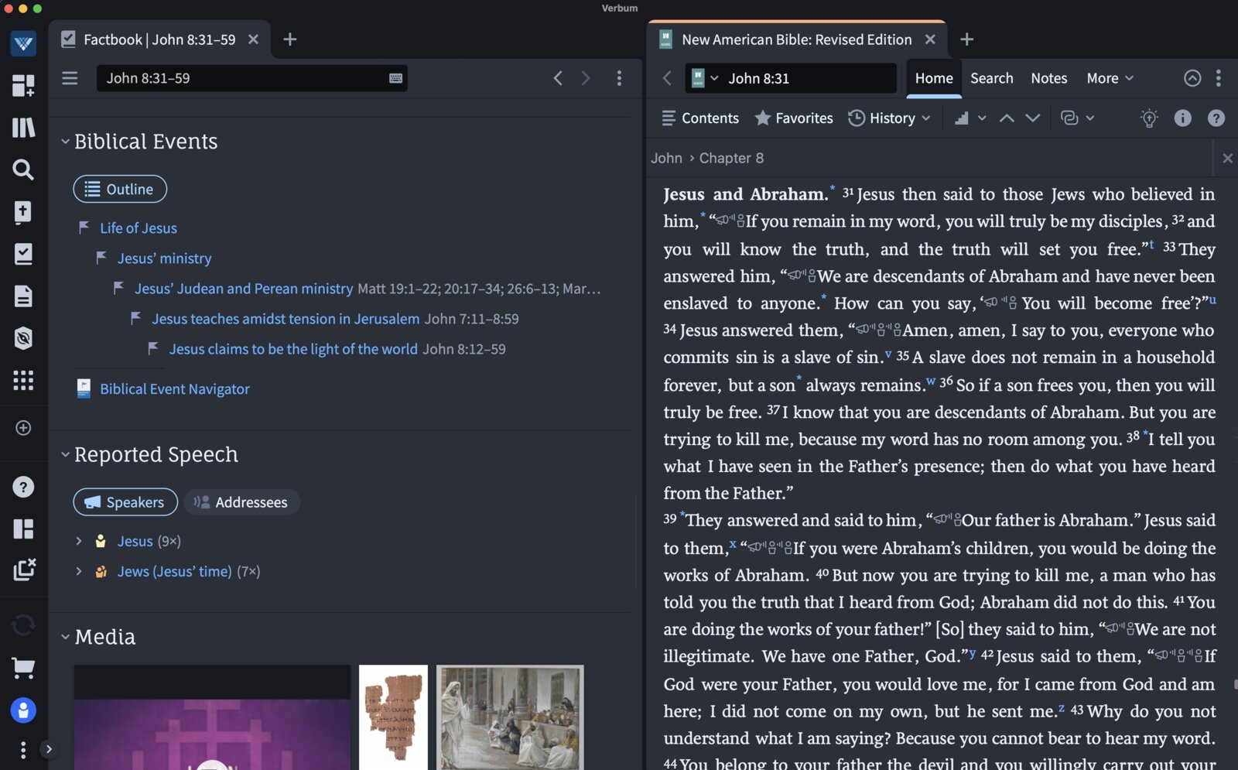Open the Notes tab in the Bible panel
This screenshot has width=1238, height=770.
coord(1048,77)
